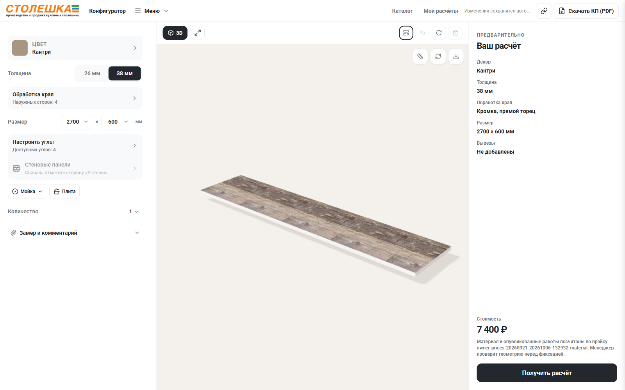Select 38 мм thickness
Screen dimensions: 625x390
point(125,73)
